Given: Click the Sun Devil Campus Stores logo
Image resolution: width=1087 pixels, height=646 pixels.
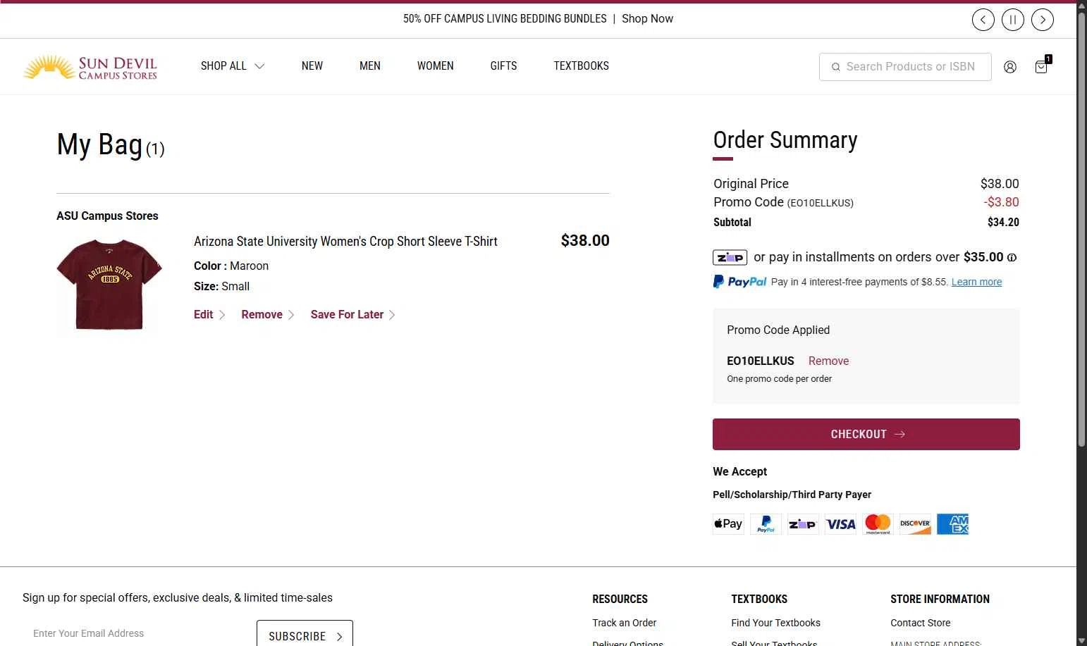Looking at the screenshot, I should coord(90,67).
